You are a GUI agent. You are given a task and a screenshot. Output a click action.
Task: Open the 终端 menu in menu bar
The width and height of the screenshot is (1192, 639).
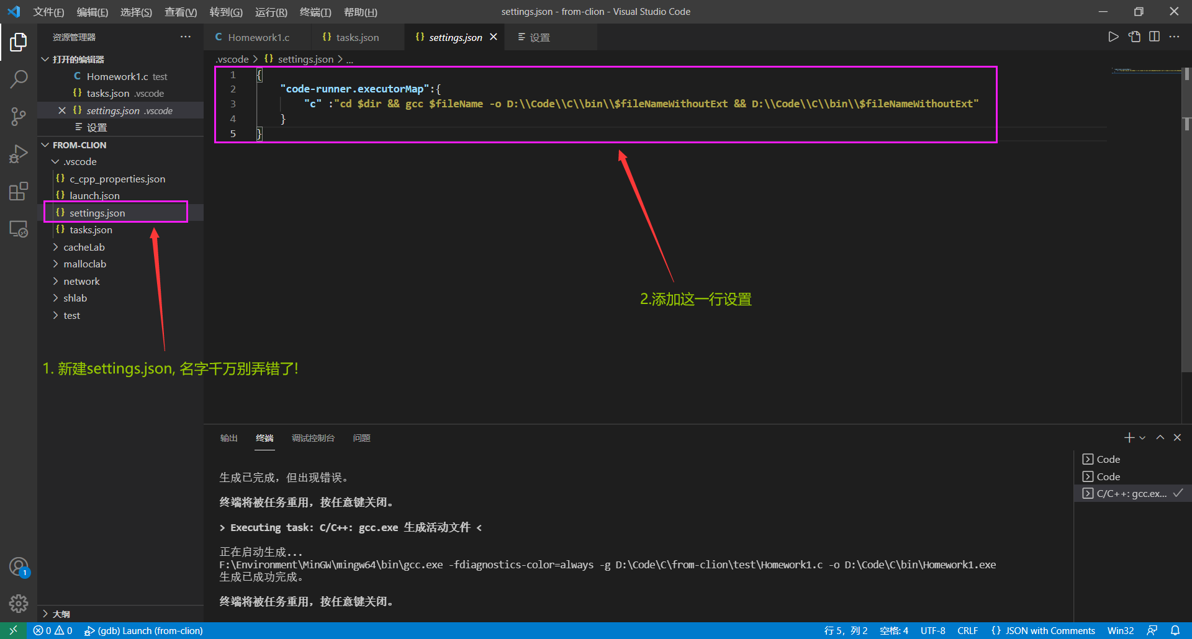[x=315, y=12]
